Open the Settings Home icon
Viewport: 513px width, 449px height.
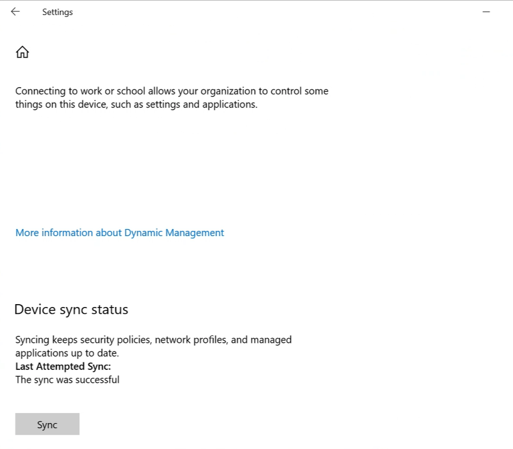[22, 53]
